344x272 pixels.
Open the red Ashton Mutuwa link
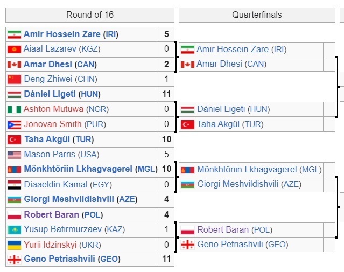[54, 109]
